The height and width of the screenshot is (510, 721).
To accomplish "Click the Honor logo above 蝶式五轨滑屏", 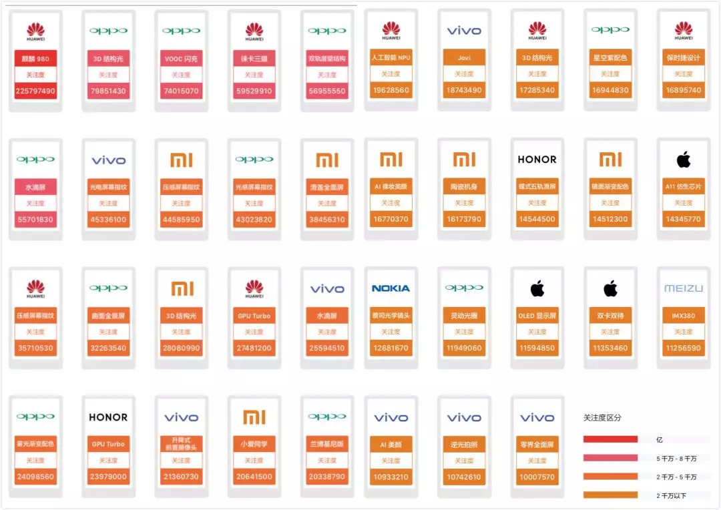I will (x=537, y=160).
